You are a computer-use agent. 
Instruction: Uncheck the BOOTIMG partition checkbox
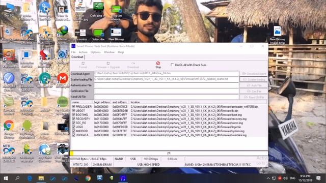click(x=73, y=115)
